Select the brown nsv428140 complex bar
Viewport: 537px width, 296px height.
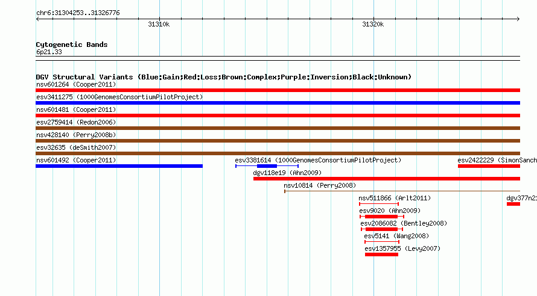(x=278, y=141)
